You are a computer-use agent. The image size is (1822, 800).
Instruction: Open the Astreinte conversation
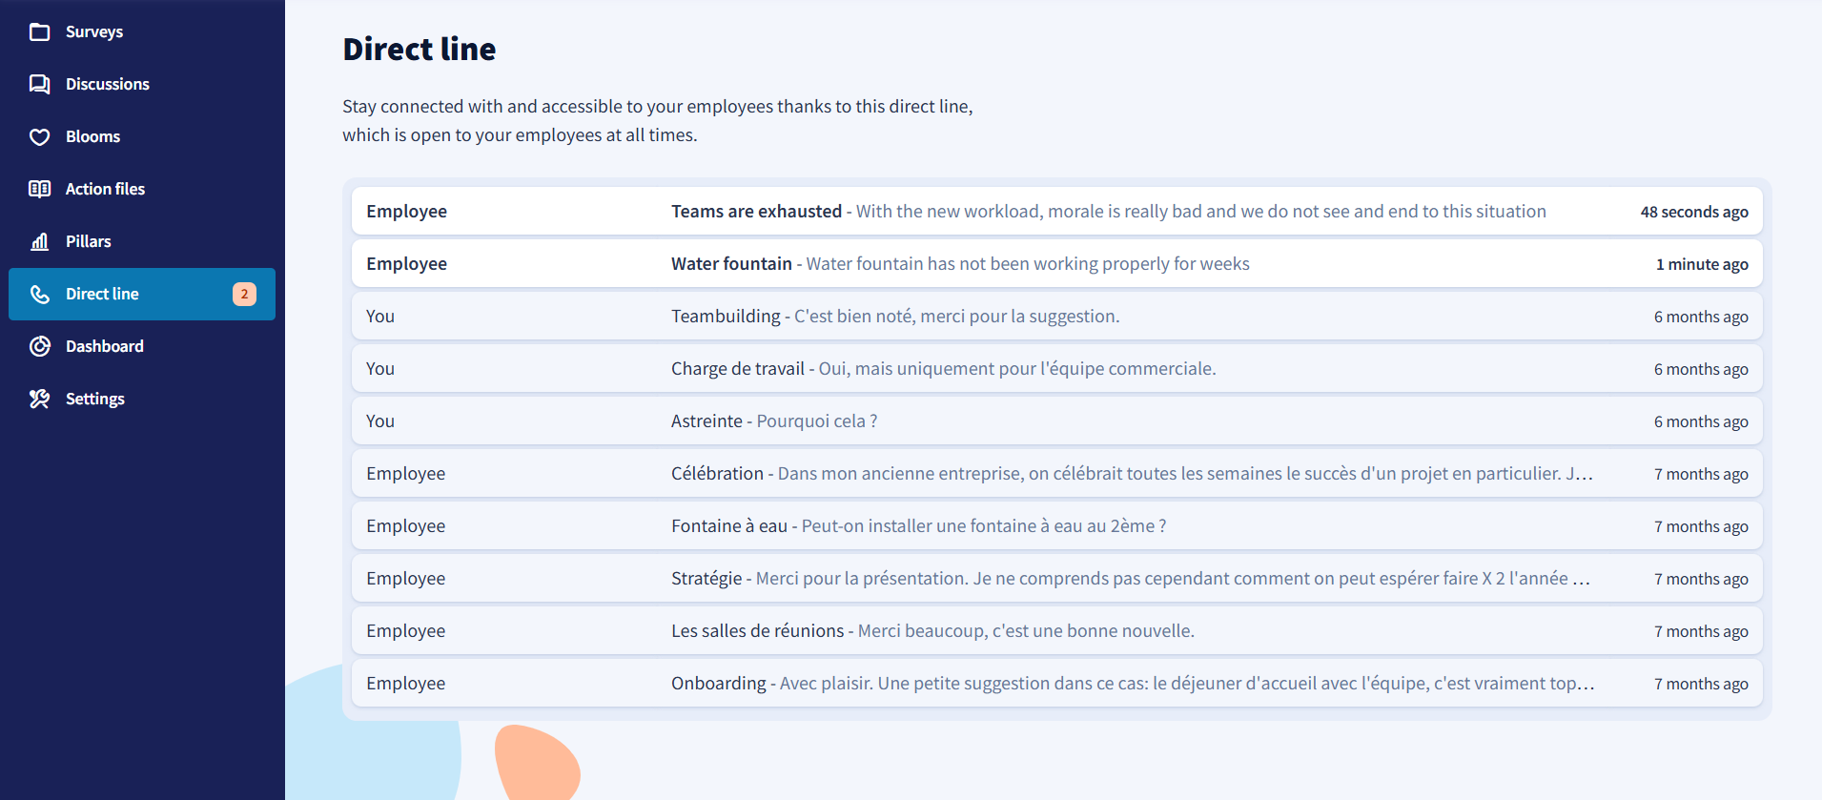[x=1056, y=421]
